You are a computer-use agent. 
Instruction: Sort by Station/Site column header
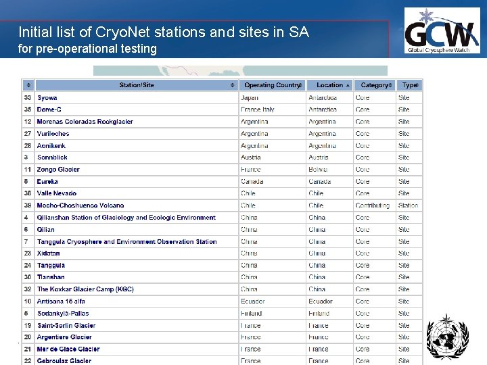[x=137, y=85]
